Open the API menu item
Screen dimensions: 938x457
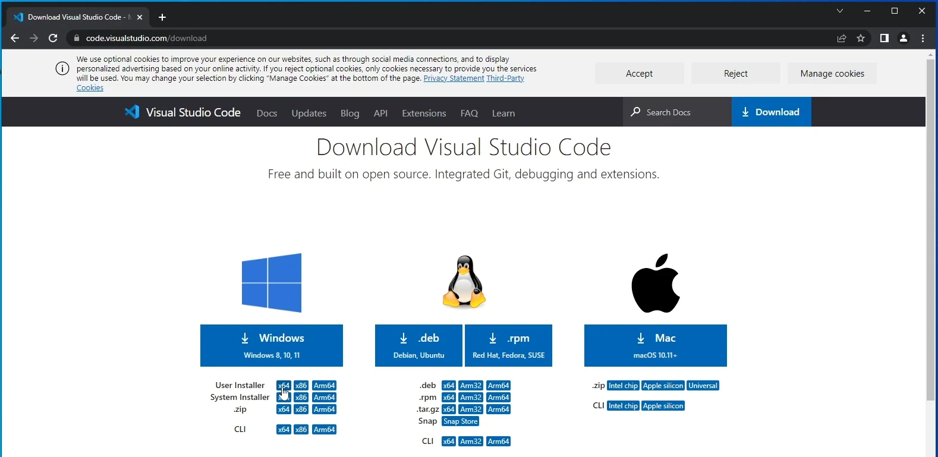click(380, 113)
